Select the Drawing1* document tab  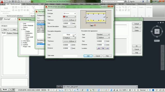(7, 19)
